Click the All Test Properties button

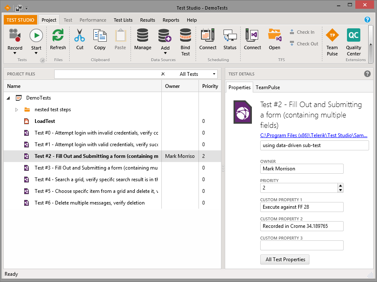click(285, 260)
